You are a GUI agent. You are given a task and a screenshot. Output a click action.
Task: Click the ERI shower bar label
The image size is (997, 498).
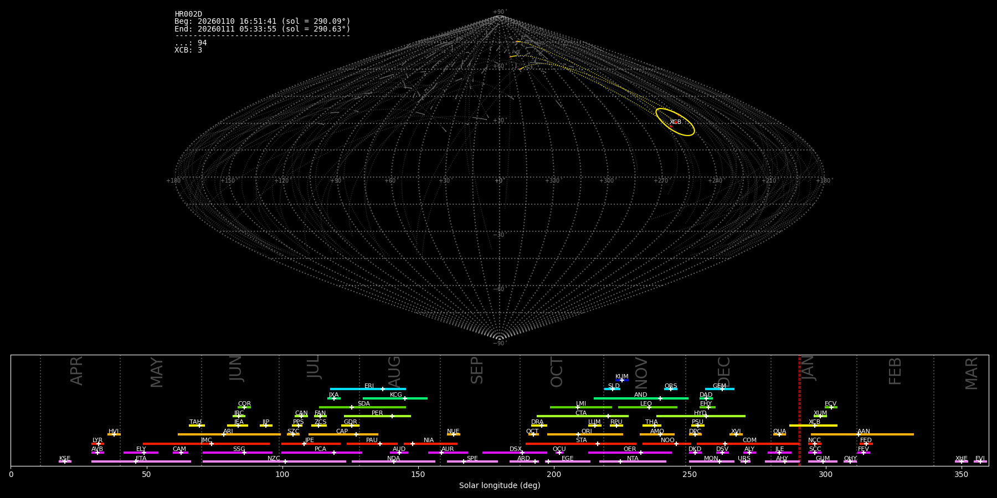[x=369, y=386]
